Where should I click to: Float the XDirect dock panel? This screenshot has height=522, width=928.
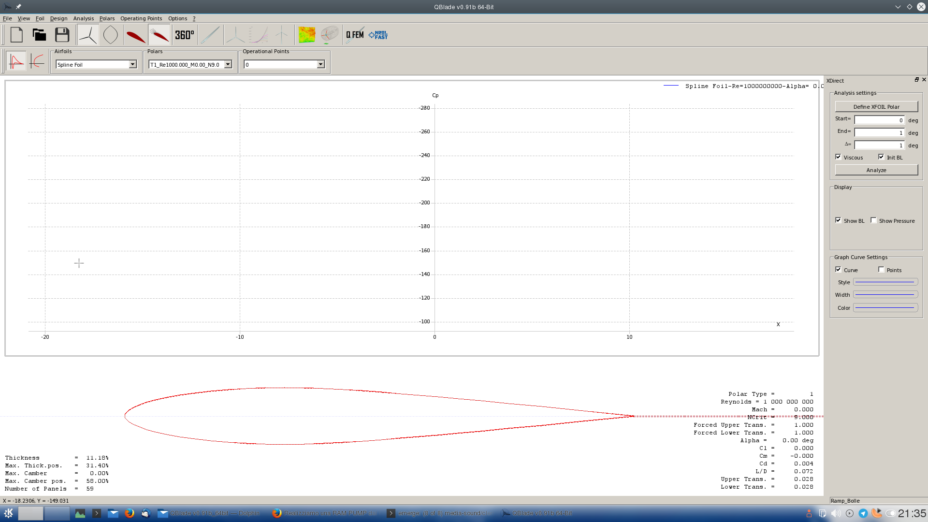click(x=916, y=80)
